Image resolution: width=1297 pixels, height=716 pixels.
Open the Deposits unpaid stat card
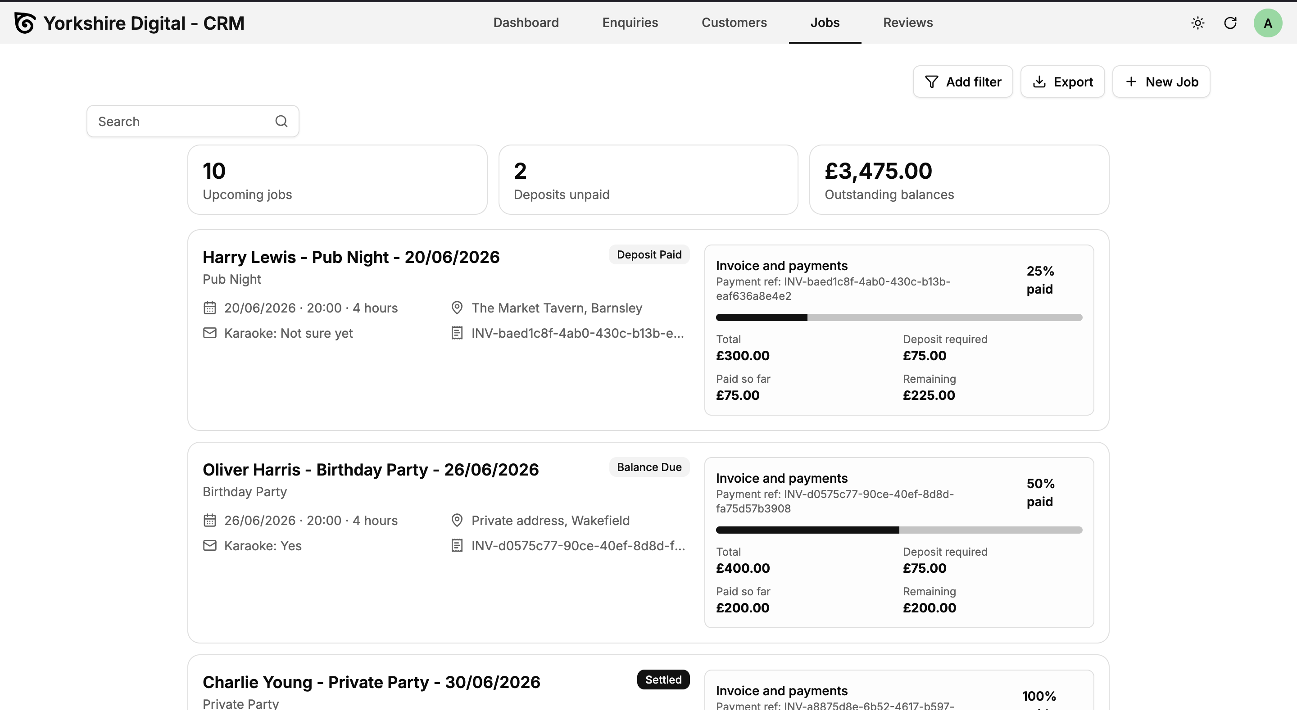(x=648, y=180)
